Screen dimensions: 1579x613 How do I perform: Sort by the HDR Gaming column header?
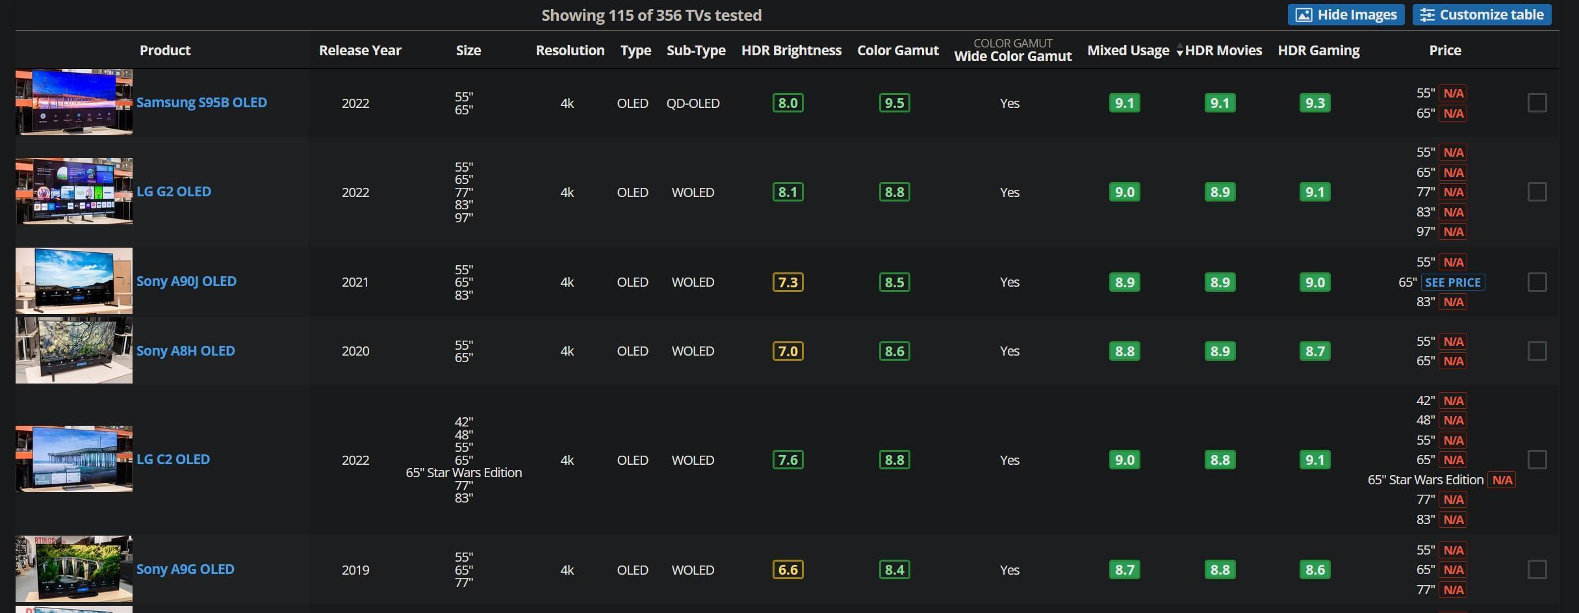[x=1318, y=51]
